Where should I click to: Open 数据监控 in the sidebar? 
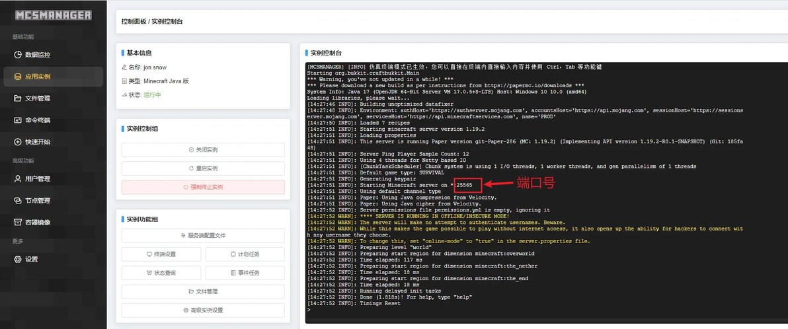[x=53, y=55]
